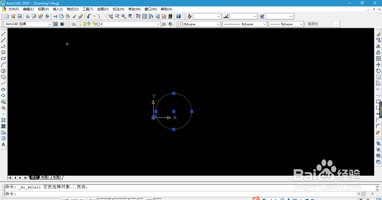This screenshot has width=382, height=200.
Task: Open the Hatch tool
Action: [3, 120]
